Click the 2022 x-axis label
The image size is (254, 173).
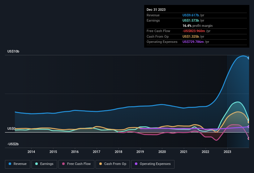coord(205,152)
